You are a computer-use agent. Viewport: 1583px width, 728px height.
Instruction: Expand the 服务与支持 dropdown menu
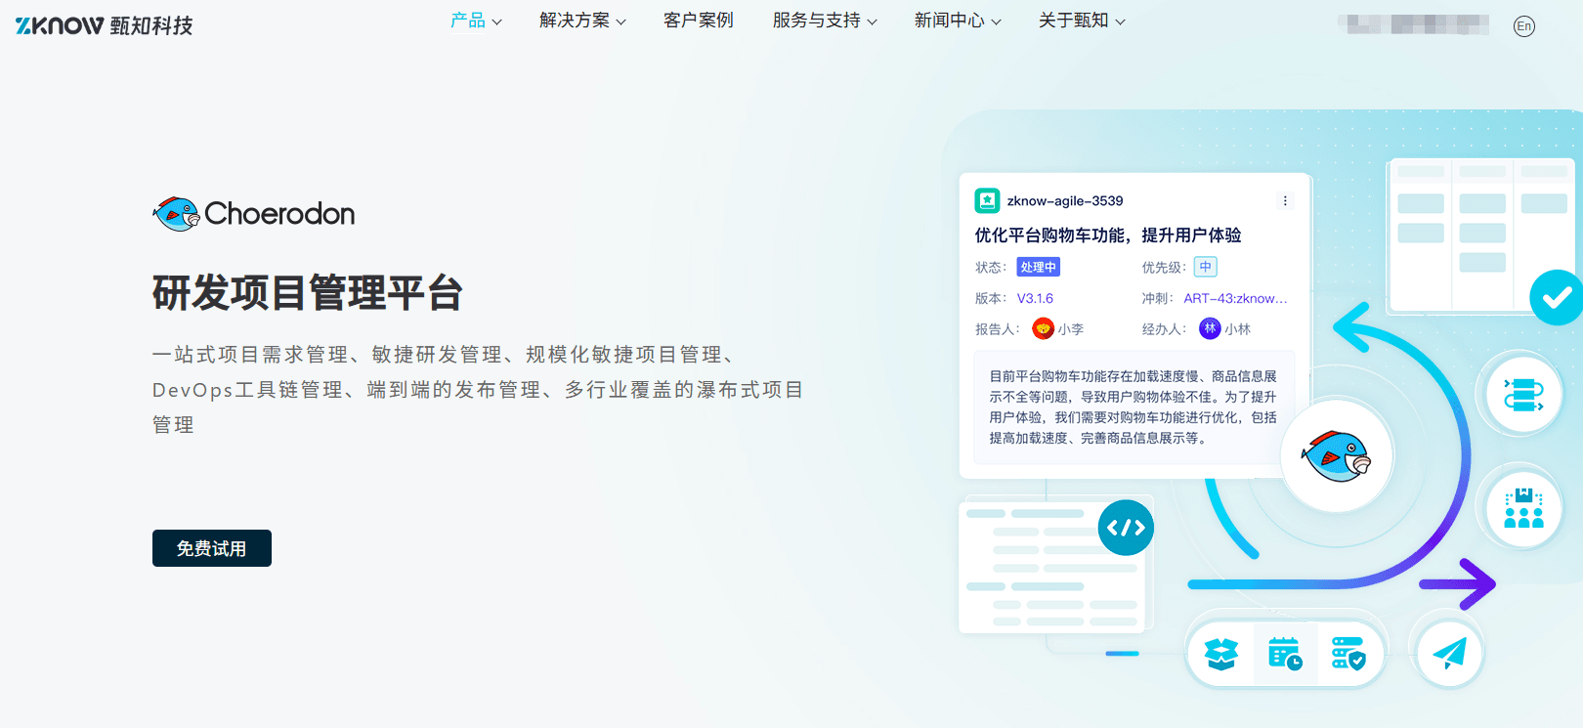click(x=825, y=21)
